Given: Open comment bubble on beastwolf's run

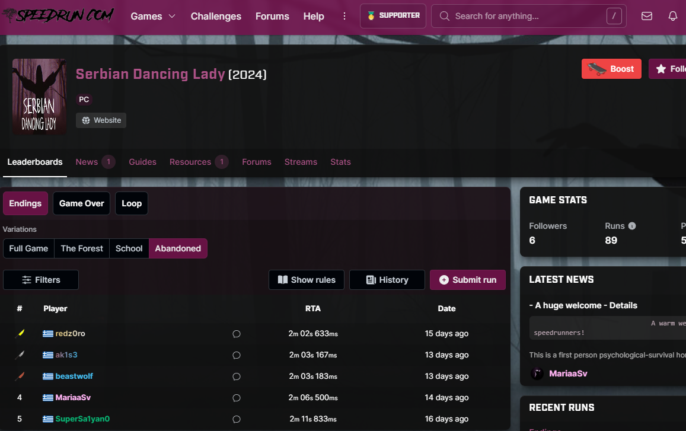Looking at the screenshot, I should click(236, 376).
